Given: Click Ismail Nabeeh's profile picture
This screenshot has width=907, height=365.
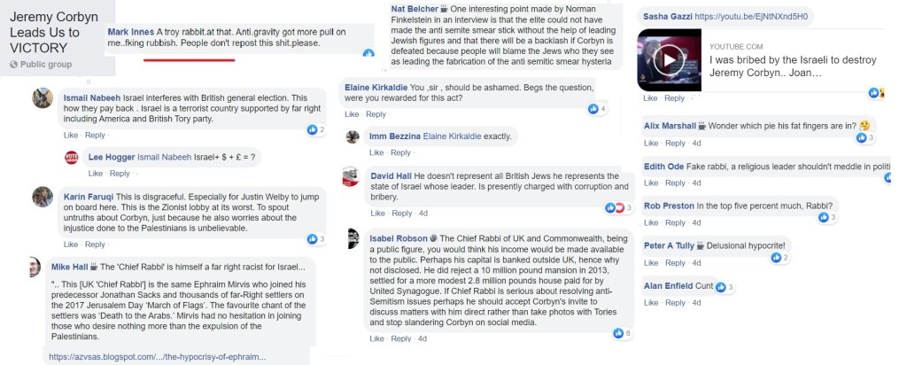Looking at the screenshot, I should [43, 97].
